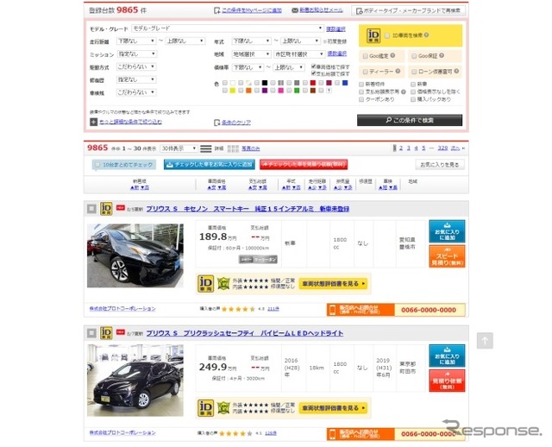This screenshot has height=447, width=552.
Task: Click star rating of the second listing dealer
Action: click(x=235, y=433)
